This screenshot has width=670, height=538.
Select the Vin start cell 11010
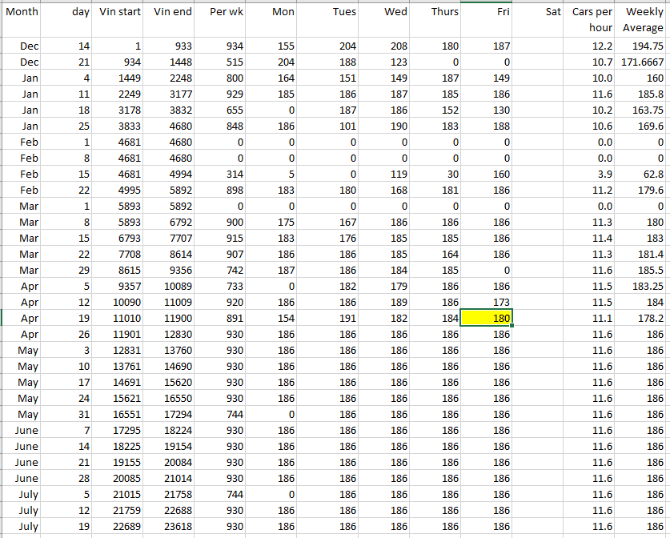click(x=120, y=318)
